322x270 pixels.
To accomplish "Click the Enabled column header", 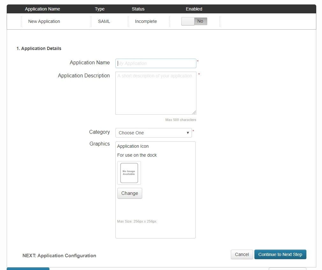I will click(x=194, y=9).
